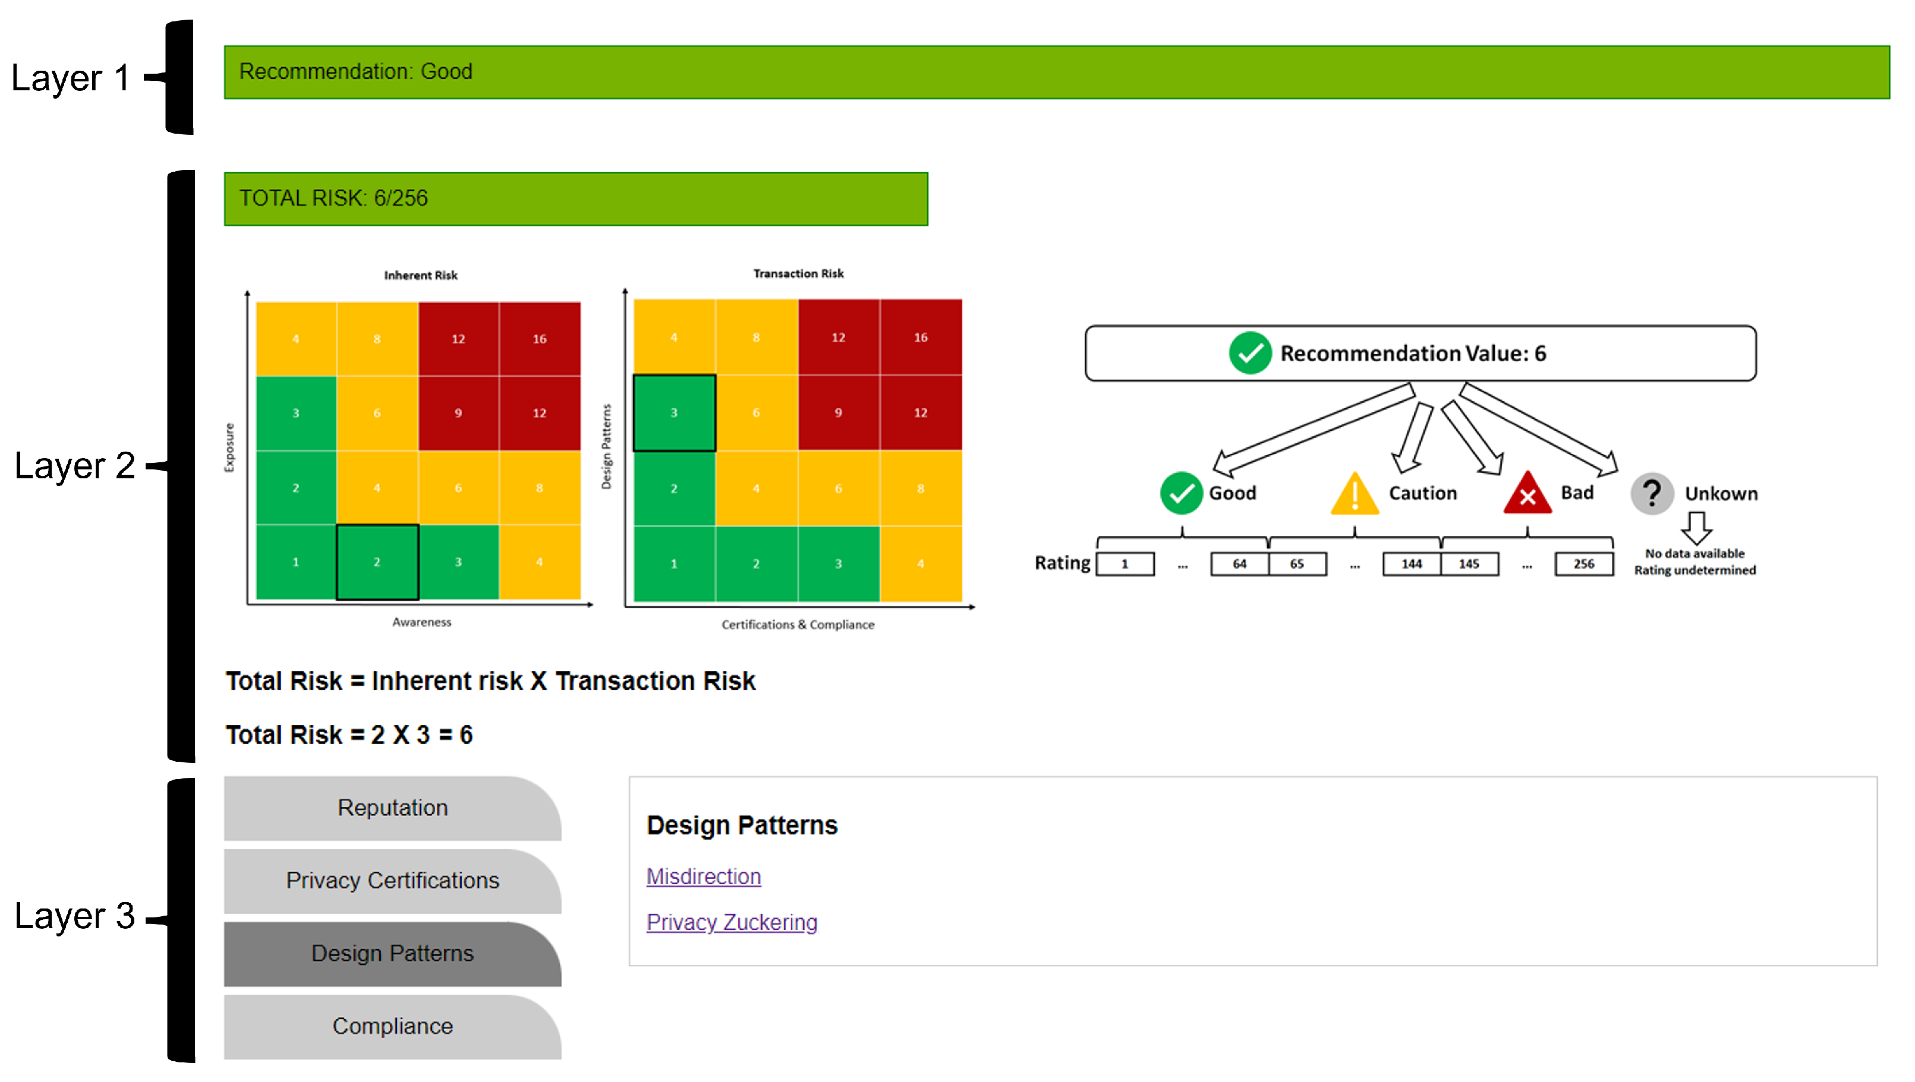This screenshot has width=1915, height=1082.
Task: Click the down arrow under Unkown
Action: click(x=1696, y=528)
